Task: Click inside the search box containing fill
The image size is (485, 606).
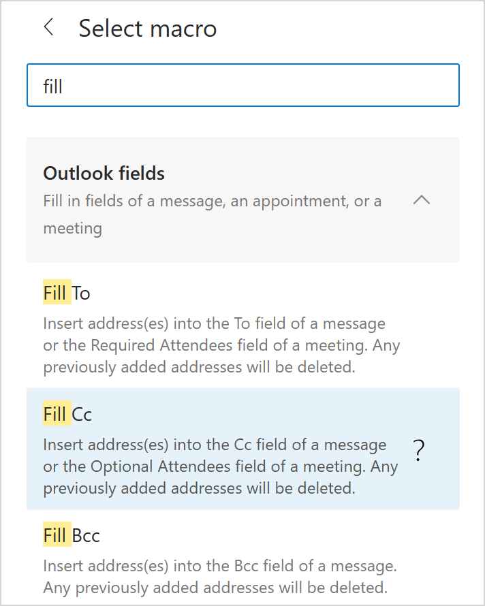Action: (242, 85)
